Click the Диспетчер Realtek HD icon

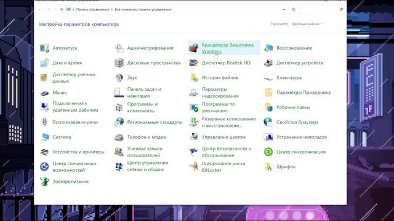[x=194, y=63]
